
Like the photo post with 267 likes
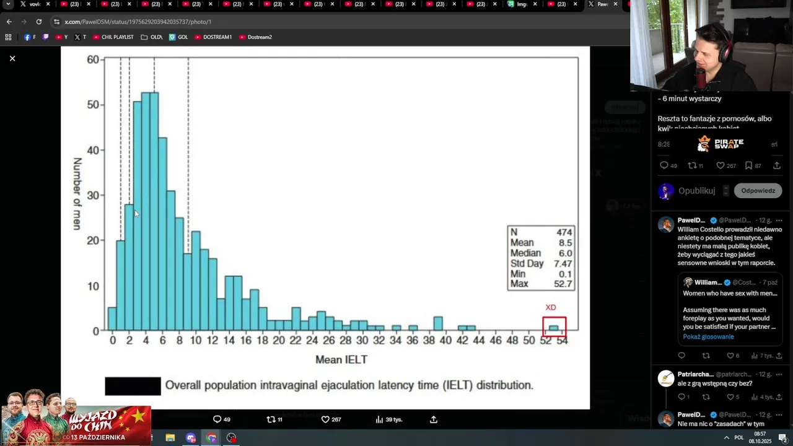330,419
